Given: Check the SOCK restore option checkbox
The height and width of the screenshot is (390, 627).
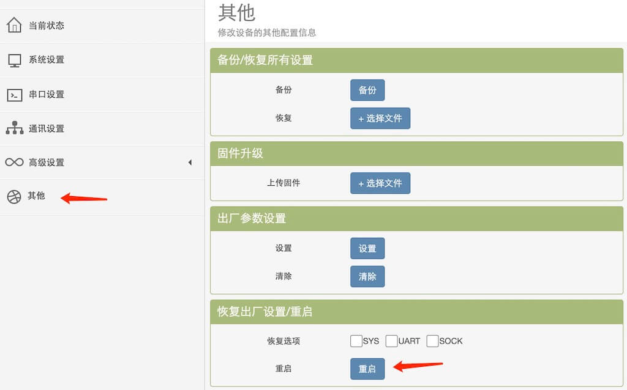Looking at the screenshot, I should click(432, 341).
